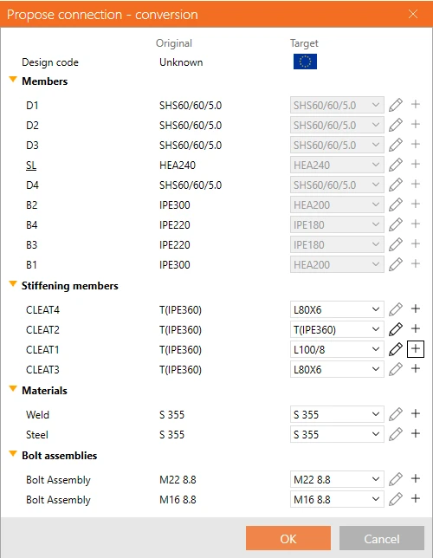
Task: Open CLEAT1 target dropdown showing L100/8
Action: click(337, 349)
